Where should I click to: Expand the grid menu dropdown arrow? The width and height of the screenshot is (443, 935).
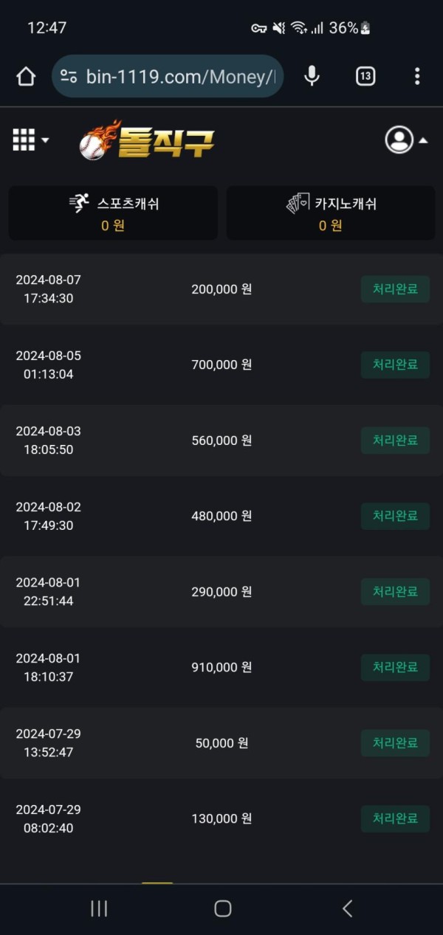(x=46, y=140)
